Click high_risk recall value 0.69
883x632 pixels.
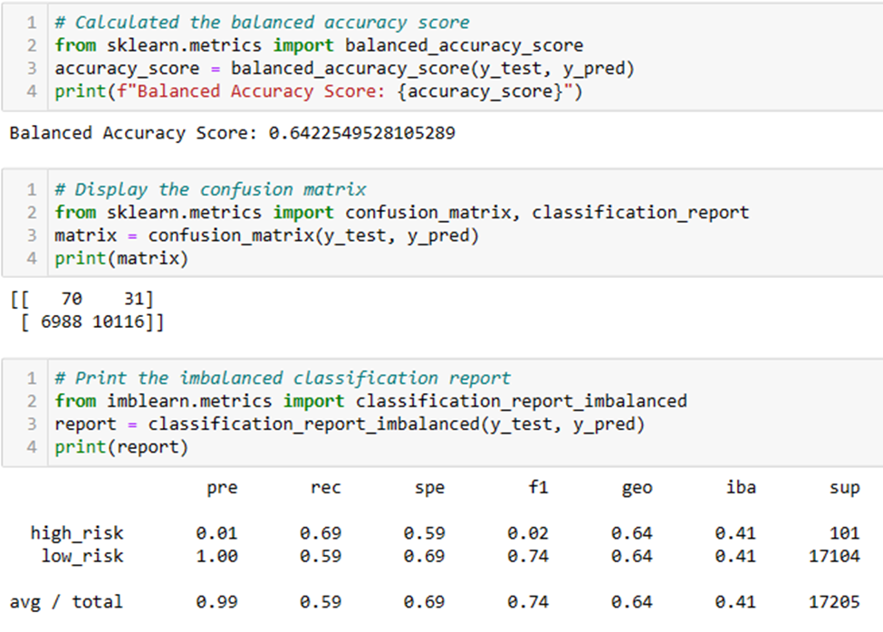321,533
